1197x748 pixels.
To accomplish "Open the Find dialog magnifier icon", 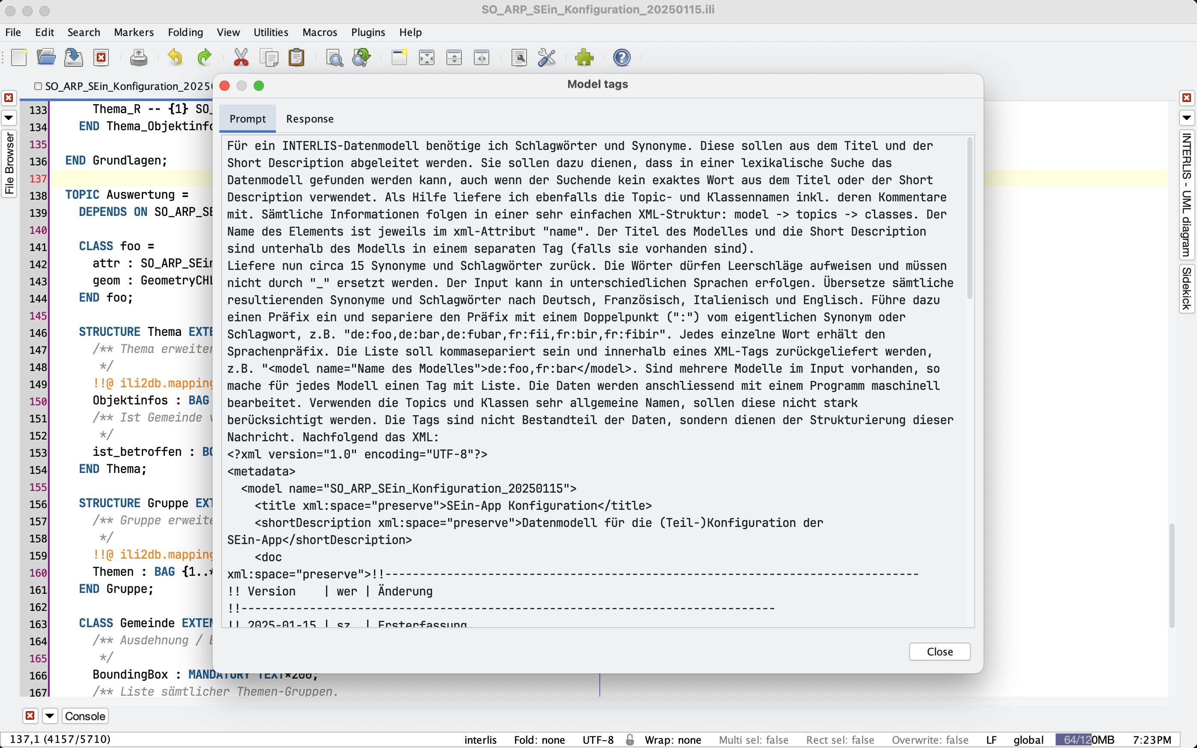I will click(334, 57).
